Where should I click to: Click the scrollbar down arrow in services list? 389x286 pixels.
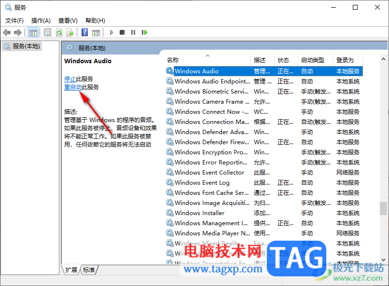click(383, 260)
